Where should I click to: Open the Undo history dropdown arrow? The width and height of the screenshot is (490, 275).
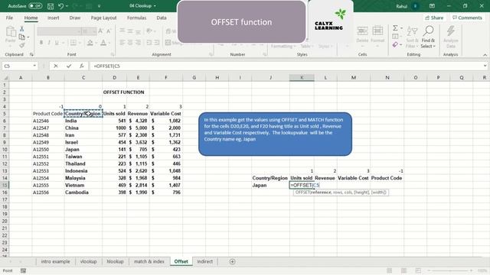click(67, 6)
